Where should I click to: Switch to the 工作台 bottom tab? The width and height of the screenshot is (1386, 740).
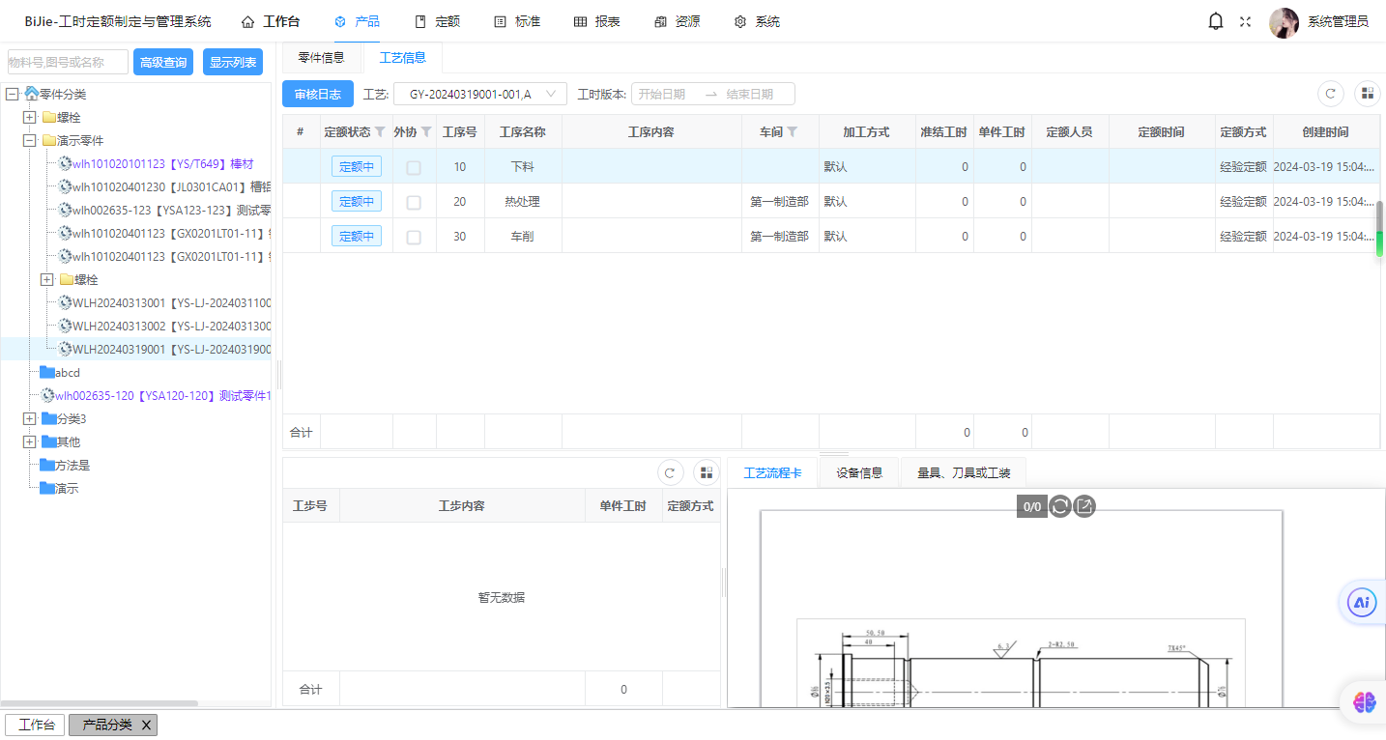tap(37, 725)
